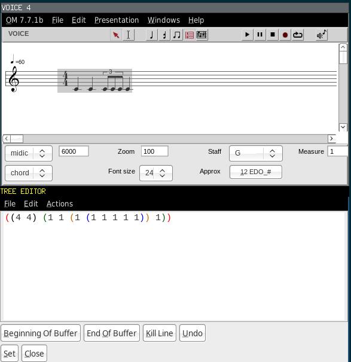Click the voice score mode icon

202,35
